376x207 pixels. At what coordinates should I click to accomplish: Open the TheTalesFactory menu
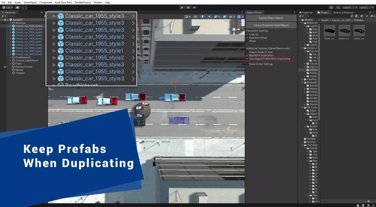[x=83, y=2]
